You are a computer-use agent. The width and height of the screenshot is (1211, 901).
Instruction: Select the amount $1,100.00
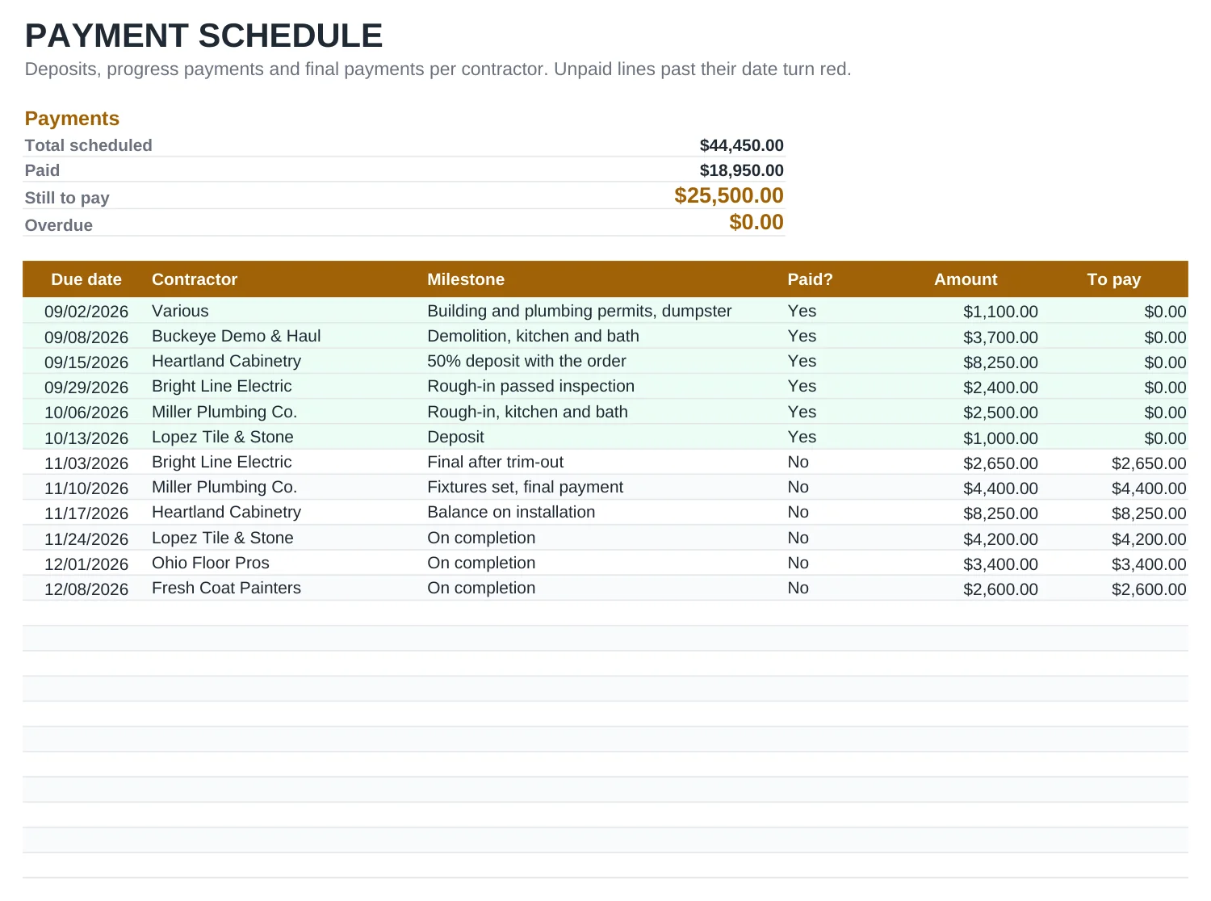[x=1000, y=312]
